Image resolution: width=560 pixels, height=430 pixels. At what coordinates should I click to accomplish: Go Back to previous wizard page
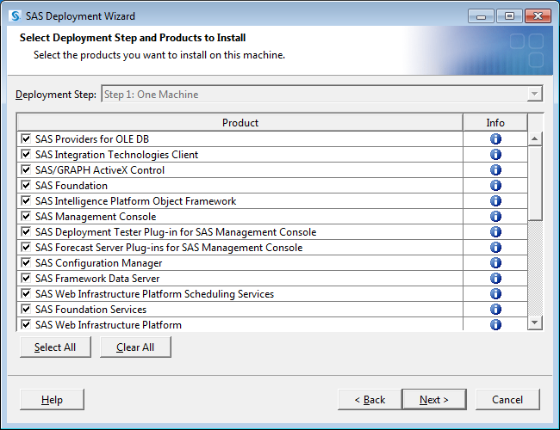pos(370,399)
